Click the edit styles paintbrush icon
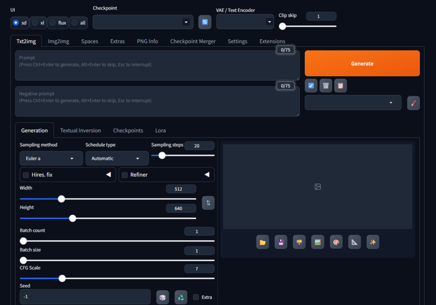Viewport: 436px width, 305px height. pos(413,103)
